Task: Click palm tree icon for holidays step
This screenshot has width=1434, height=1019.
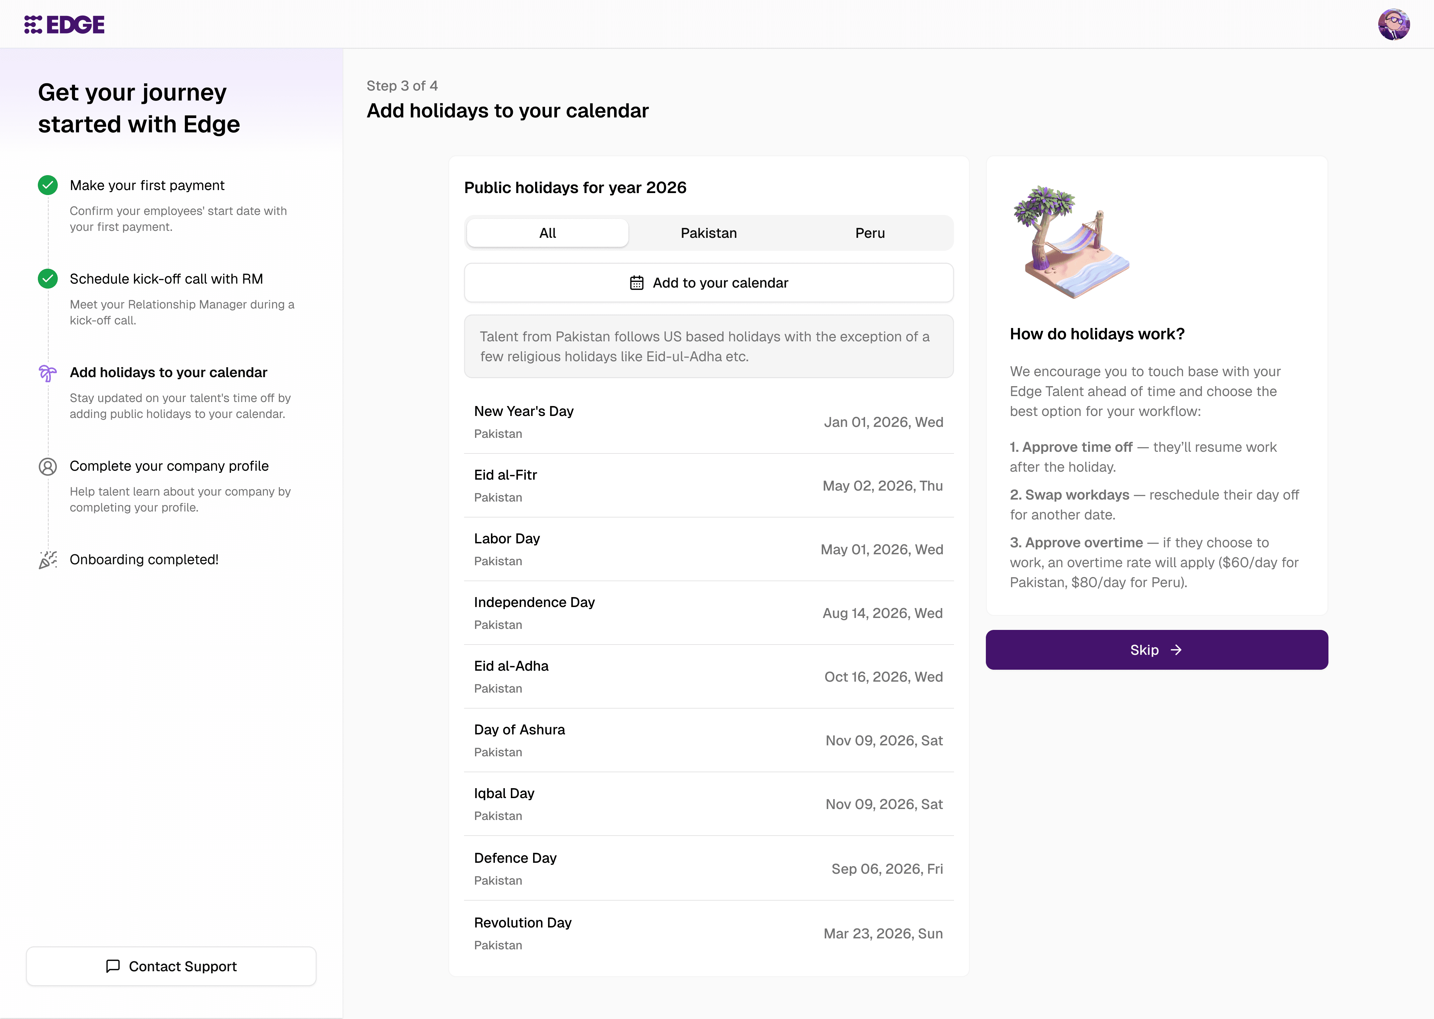Action: tap(48, 373)
